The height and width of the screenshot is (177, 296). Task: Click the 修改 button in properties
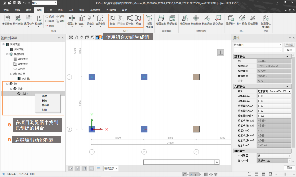(x=289, y=167)
